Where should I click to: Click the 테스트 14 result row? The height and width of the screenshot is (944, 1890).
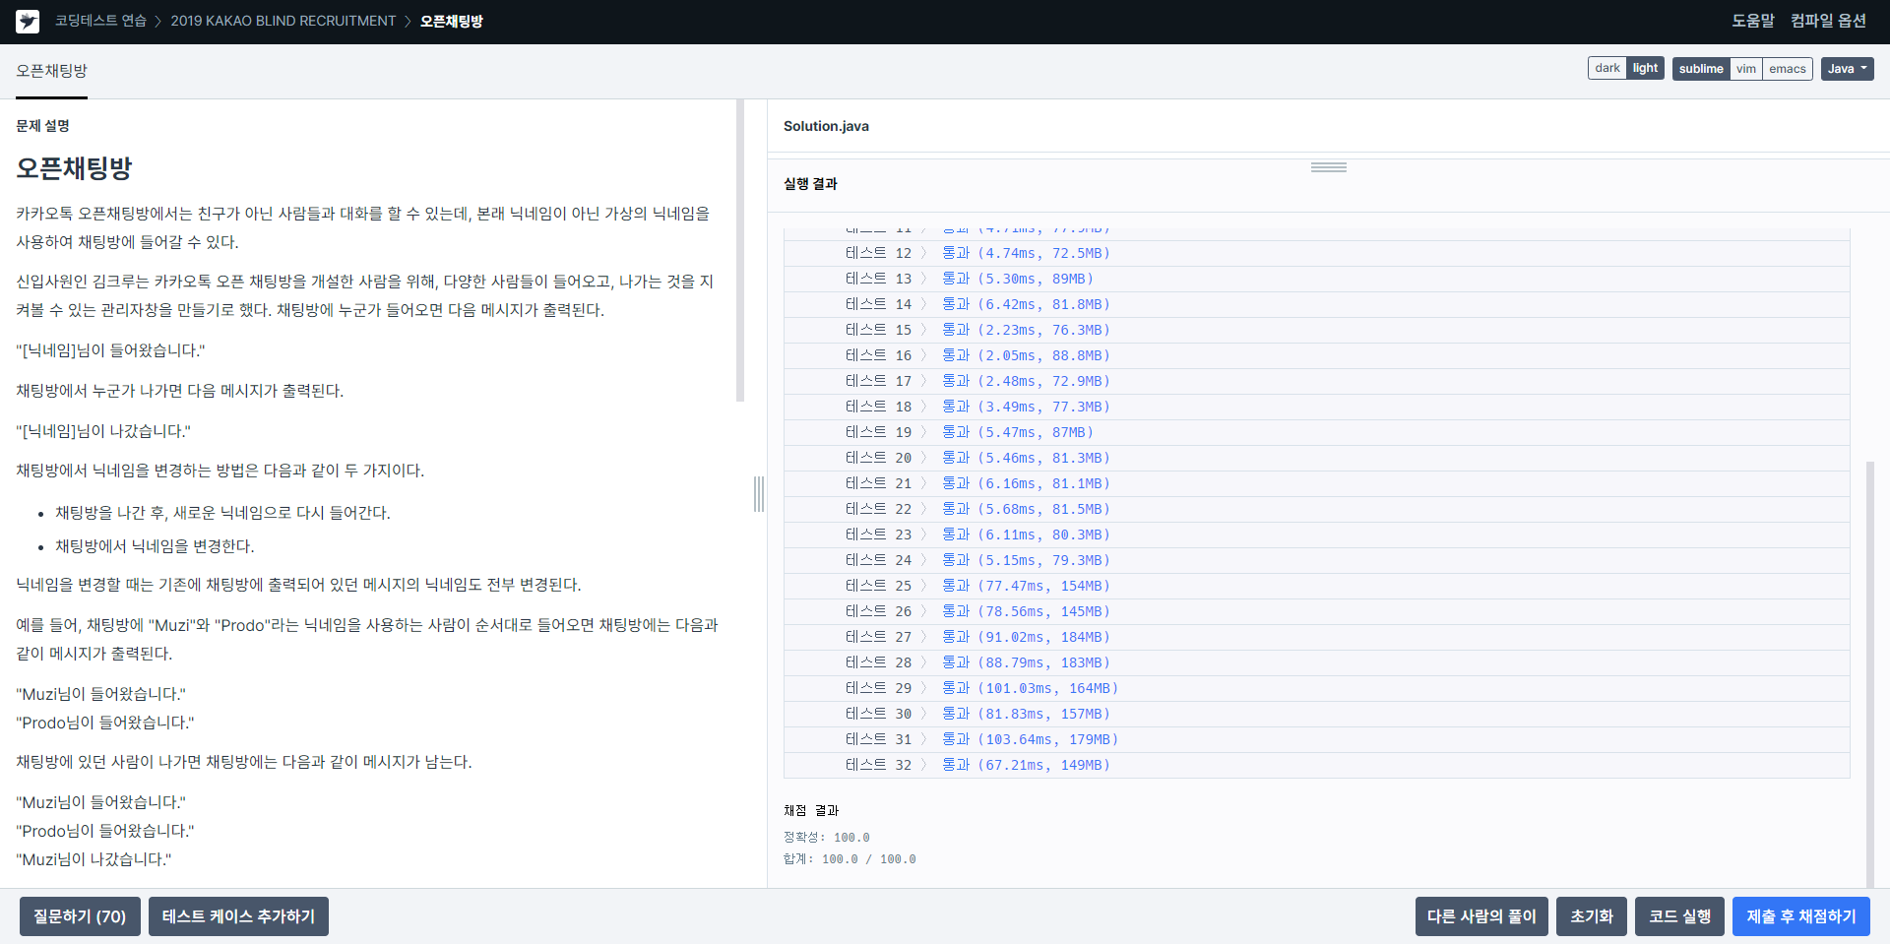pyautogui.click(x=1317, y=304)
